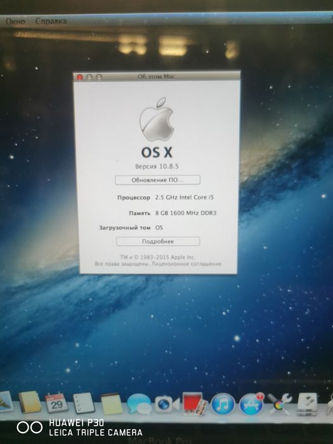Open the Справка menu
Screen dimensions: 333x444
pyautogui.click(x=51, y=21)
